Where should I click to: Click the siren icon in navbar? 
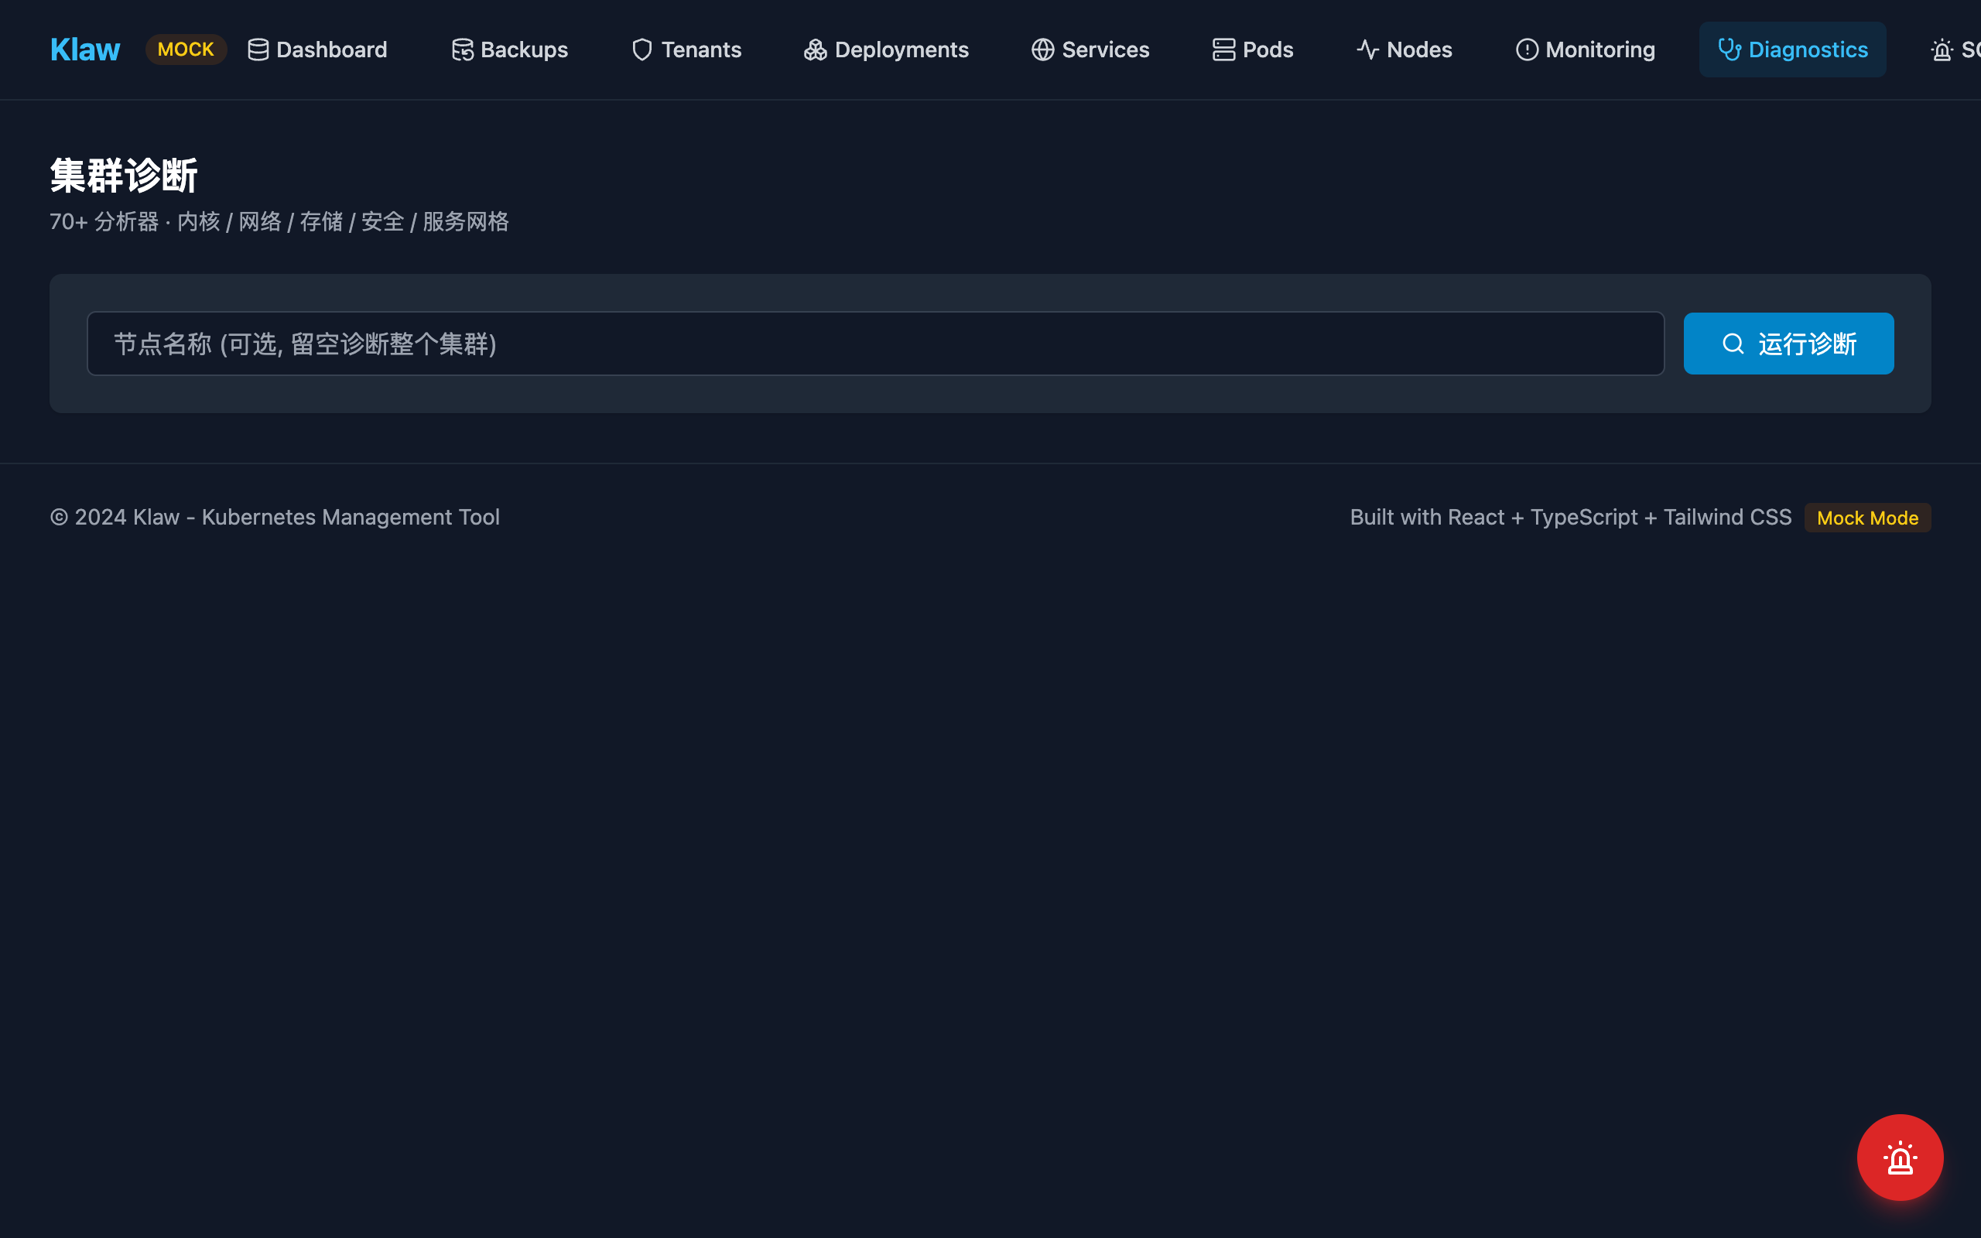tap(1942, 50)
